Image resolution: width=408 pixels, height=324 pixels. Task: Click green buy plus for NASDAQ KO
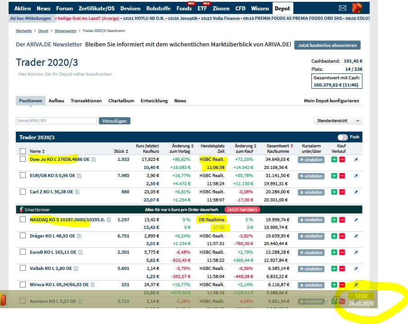click(x=334, y=220)
